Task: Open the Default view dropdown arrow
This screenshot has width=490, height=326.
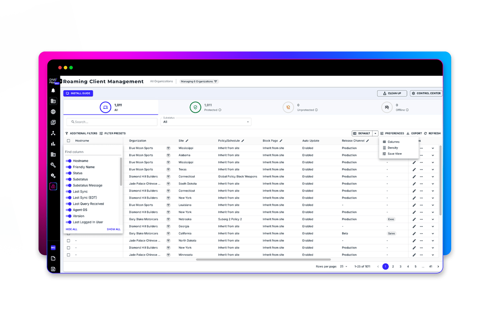Action: click(x=375, y=133)
